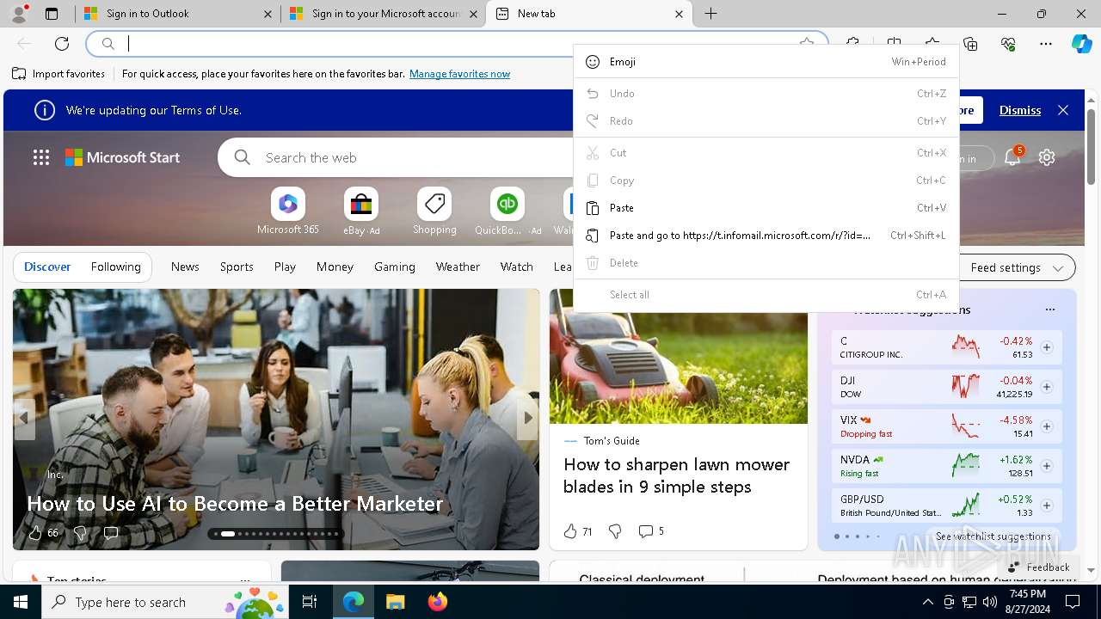Open Manage favorites now link
This screenshot has width=1101, height=619.
click(460, 74)
